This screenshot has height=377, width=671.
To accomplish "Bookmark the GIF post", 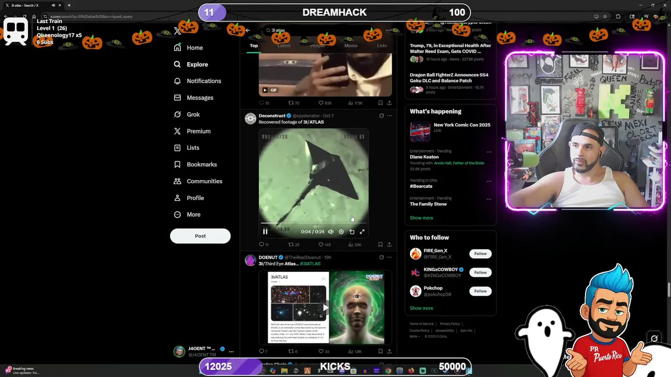I will [x=381, y=103].
